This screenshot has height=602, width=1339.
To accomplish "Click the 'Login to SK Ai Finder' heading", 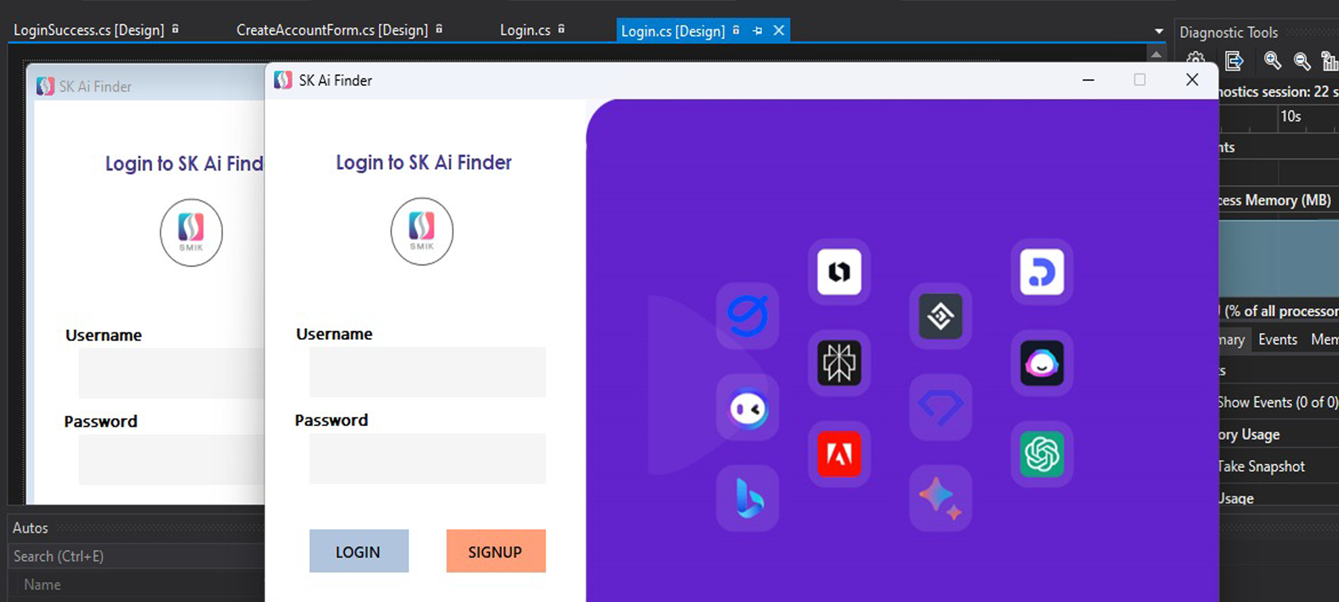I will click(x=423, y=163).
